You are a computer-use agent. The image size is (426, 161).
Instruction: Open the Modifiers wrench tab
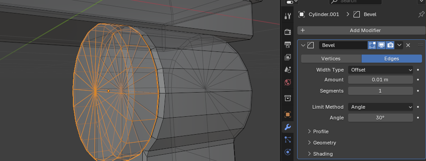[x=288, y=127]
